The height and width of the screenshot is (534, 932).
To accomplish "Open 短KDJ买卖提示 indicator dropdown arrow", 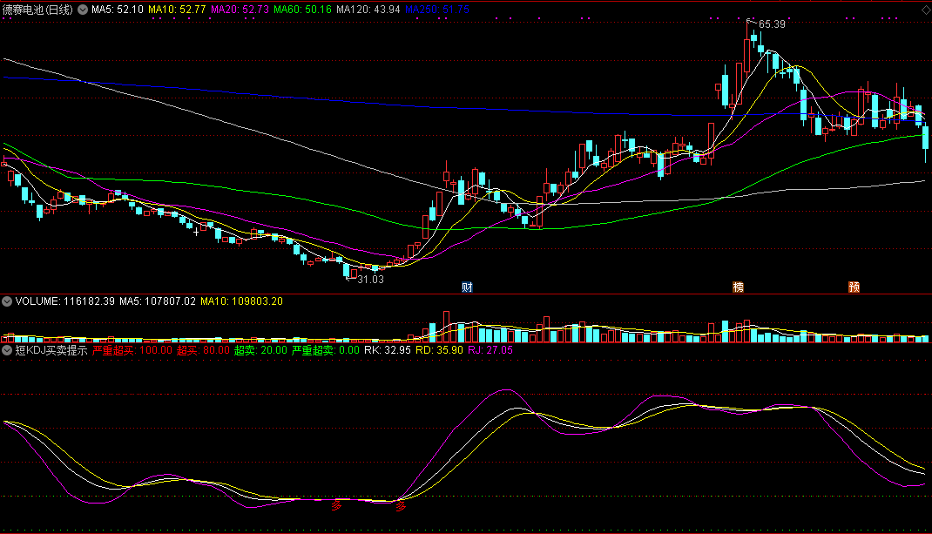I will [x=7, y=350].
